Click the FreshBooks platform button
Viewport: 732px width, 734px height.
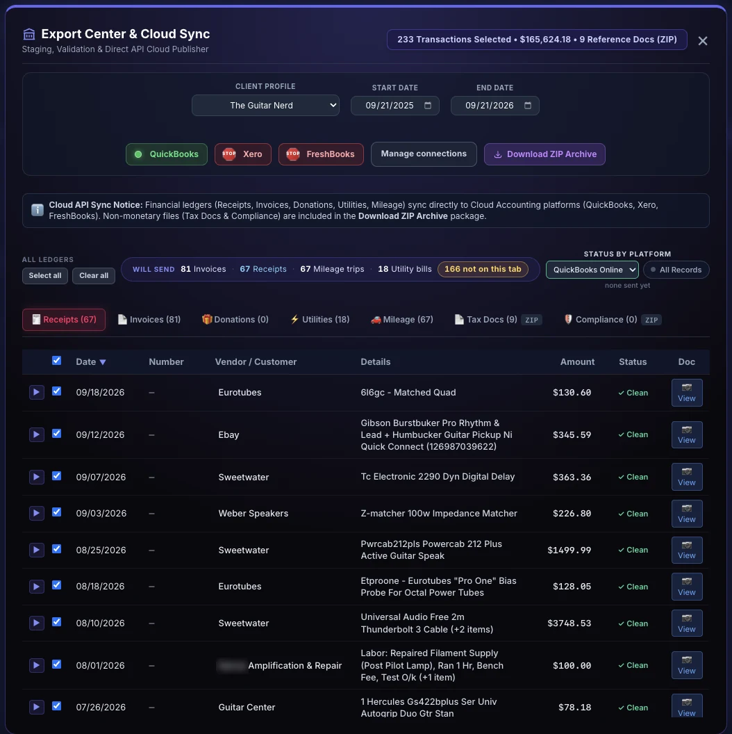click(x=321, y=154)
